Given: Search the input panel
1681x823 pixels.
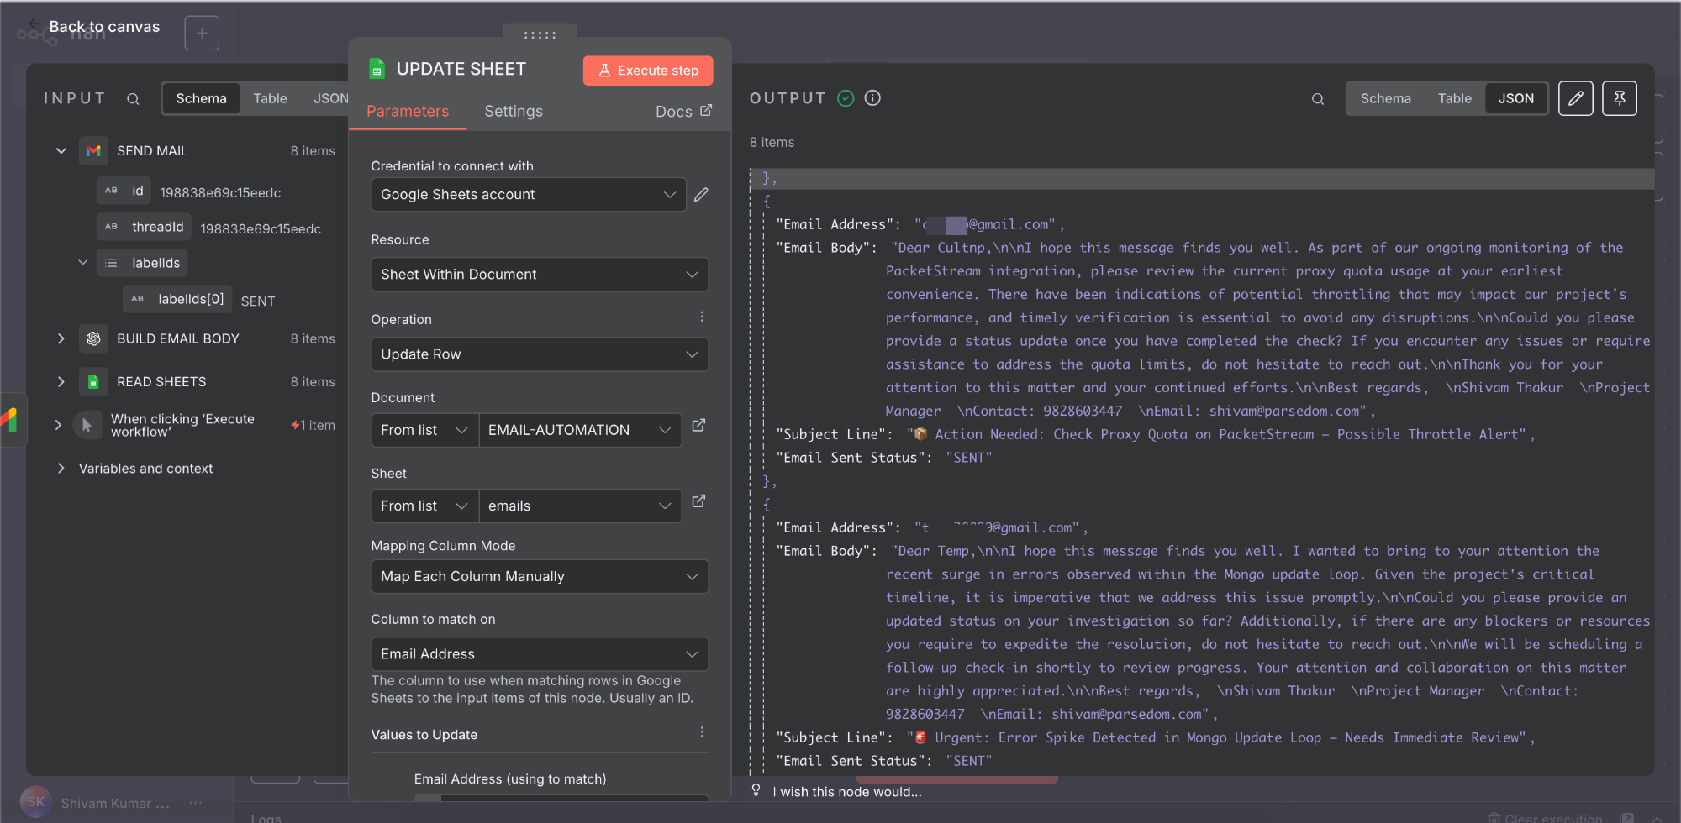Looking at the screenshot, I should [133, 99].
